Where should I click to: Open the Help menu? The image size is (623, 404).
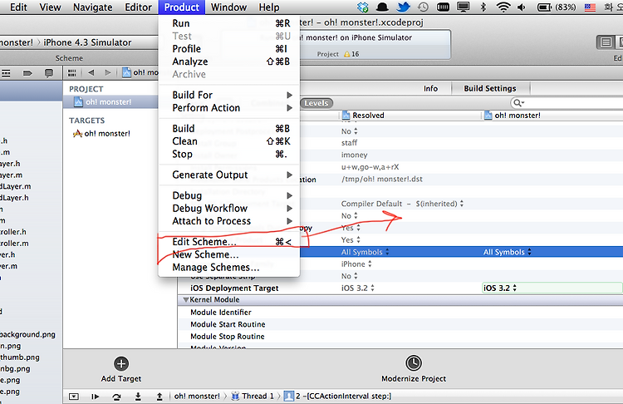pos(269,7)
